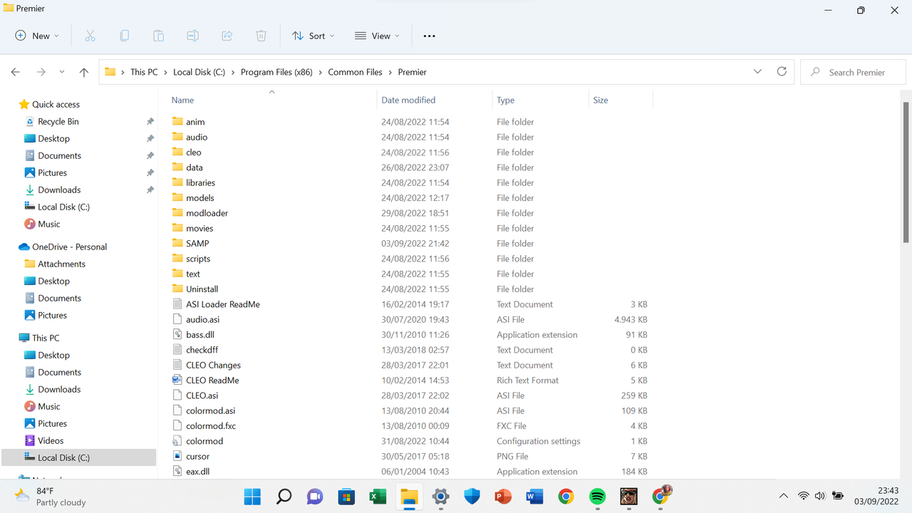This screenshot has width=912, height=513.
Task: Go to Local Disk (C:) in the breadcrumb
Action: 199,72
